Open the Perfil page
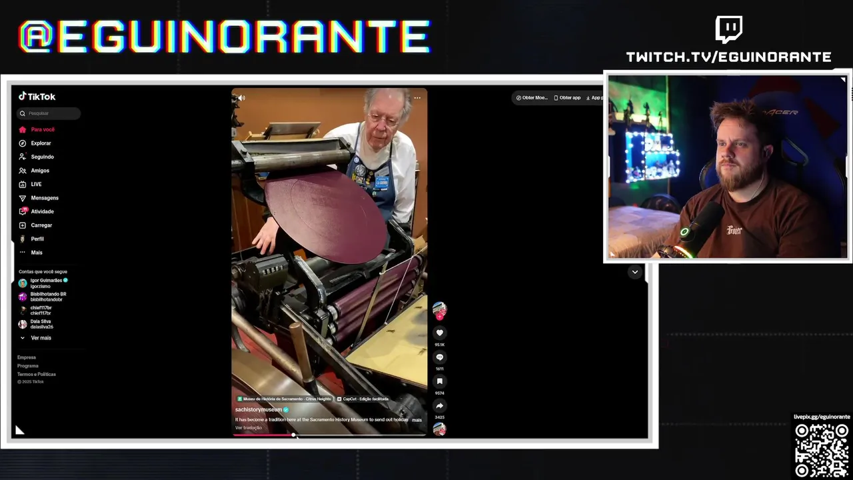 pos(31,239)
